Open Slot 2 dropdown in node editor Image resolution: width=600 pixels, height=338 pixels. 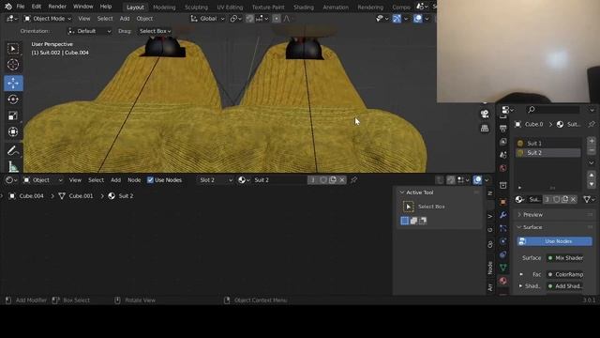[215, 180]
